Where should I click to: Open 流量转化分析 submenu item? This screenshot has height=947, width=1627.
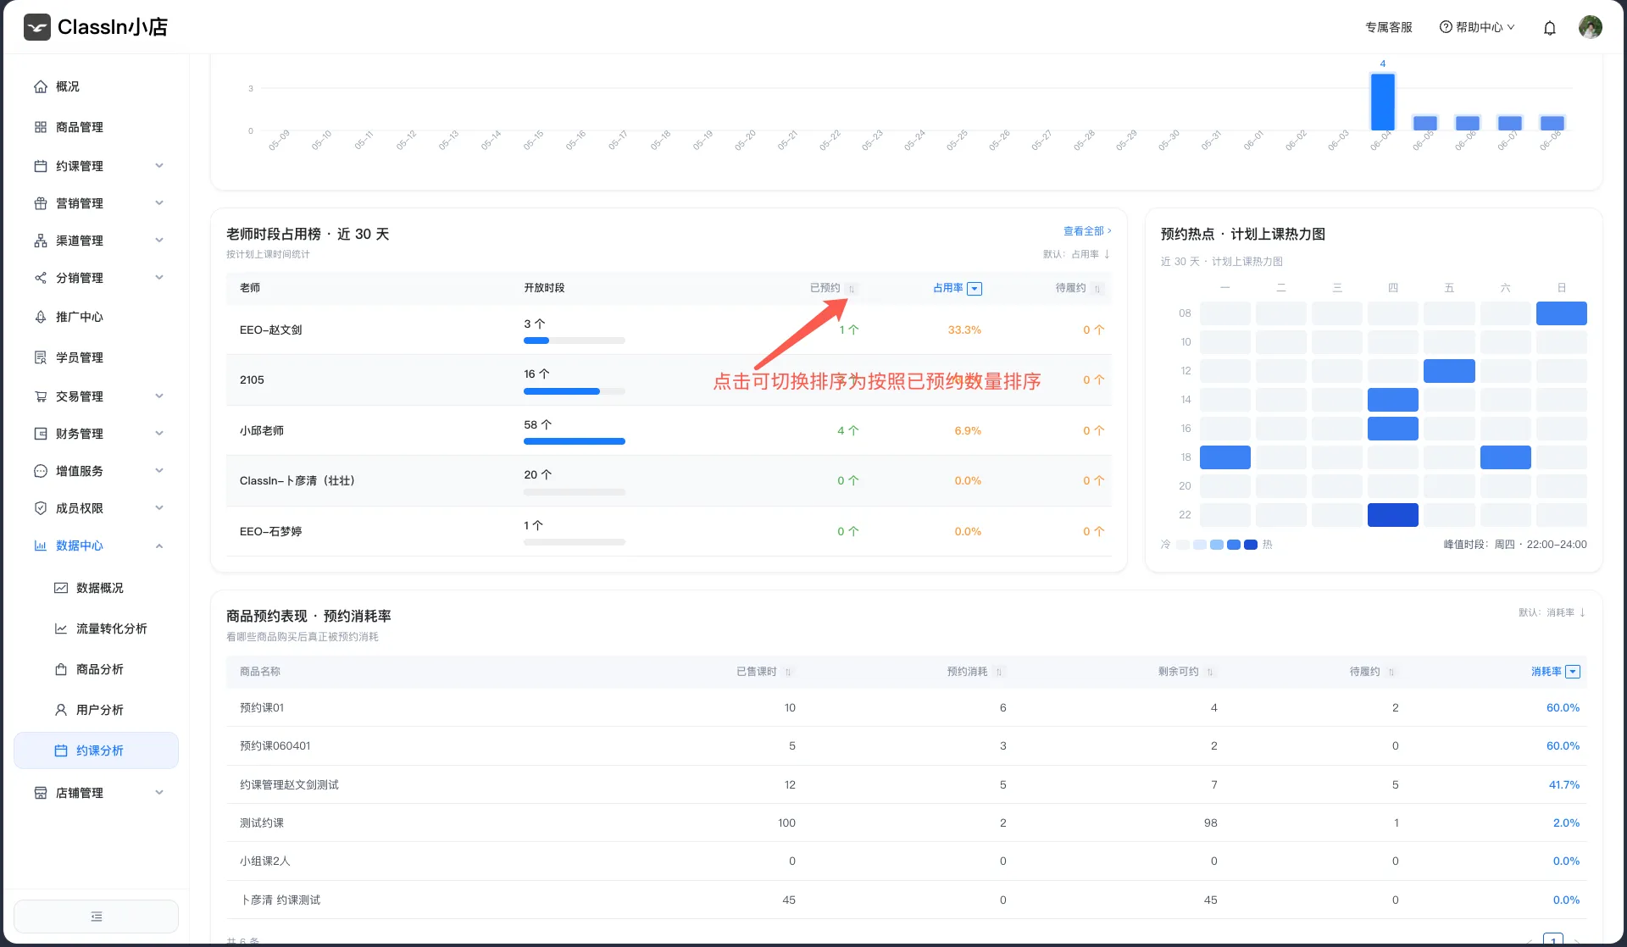97,629
